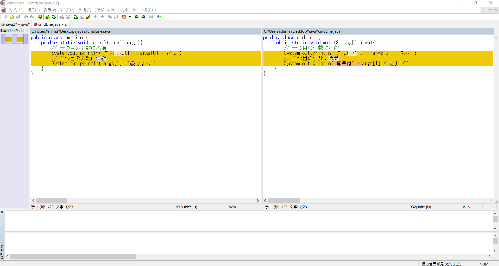The height and width of the screenshot is (266, 499).
Task: Open the 表示(V) menu
Action: [50, 10]
